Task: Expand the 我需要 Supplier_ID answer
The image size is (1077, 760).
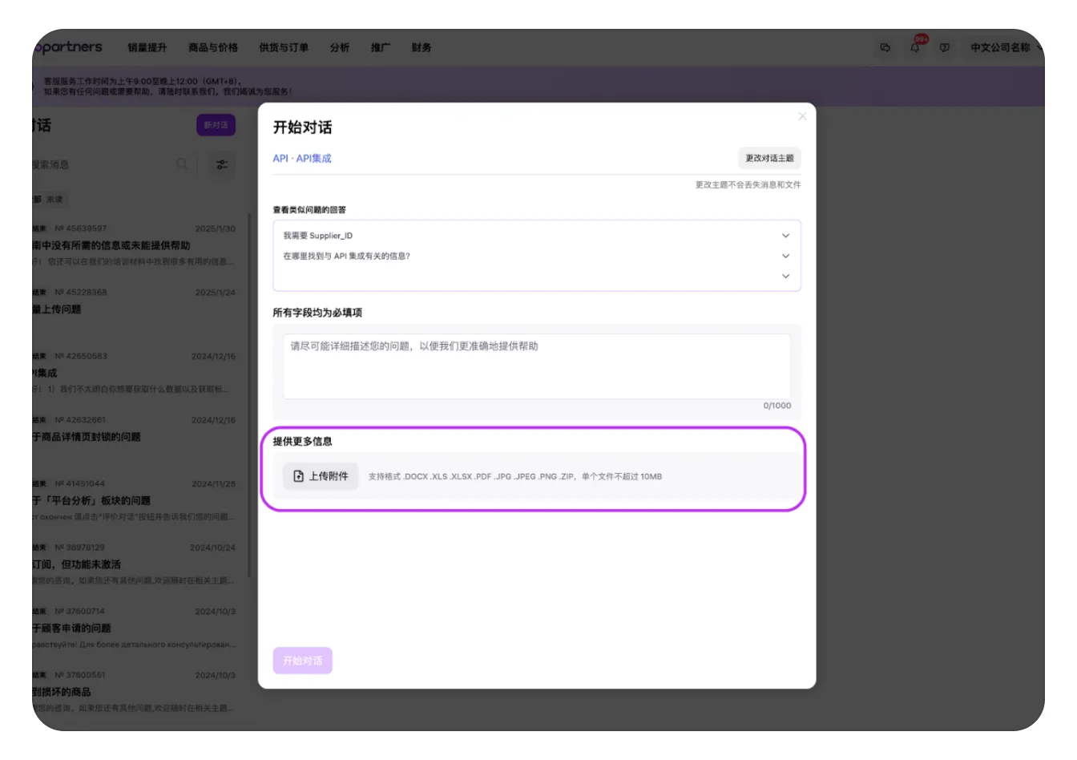Action: (x=785, y=236)
